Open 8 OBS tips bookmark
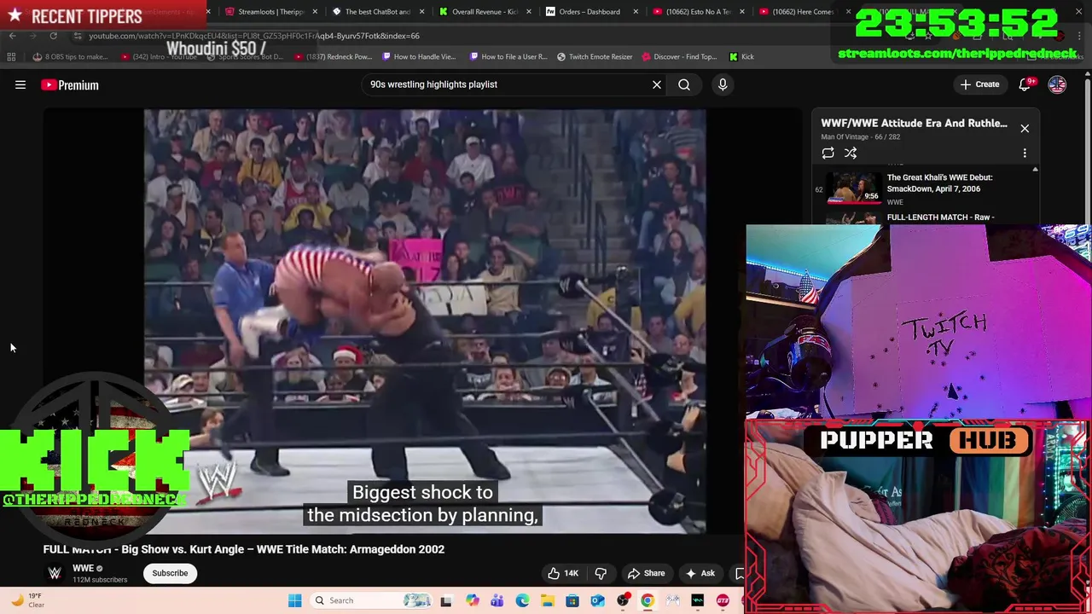 click(x=70, y=56)
